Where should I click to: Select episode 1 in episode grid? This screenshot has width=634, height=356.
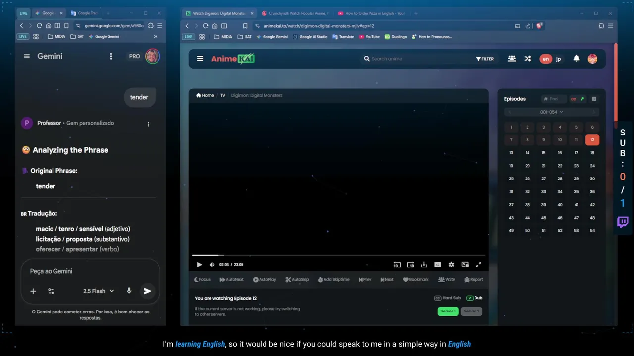pyautogui.click(x=511, y=127)
